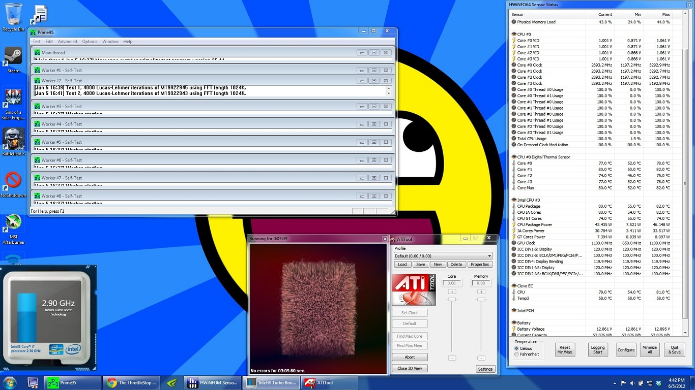Select Sins of a Solar Empire shortcut
The height and width of the screenshot is (390, 695).
[x=13, y=104]
